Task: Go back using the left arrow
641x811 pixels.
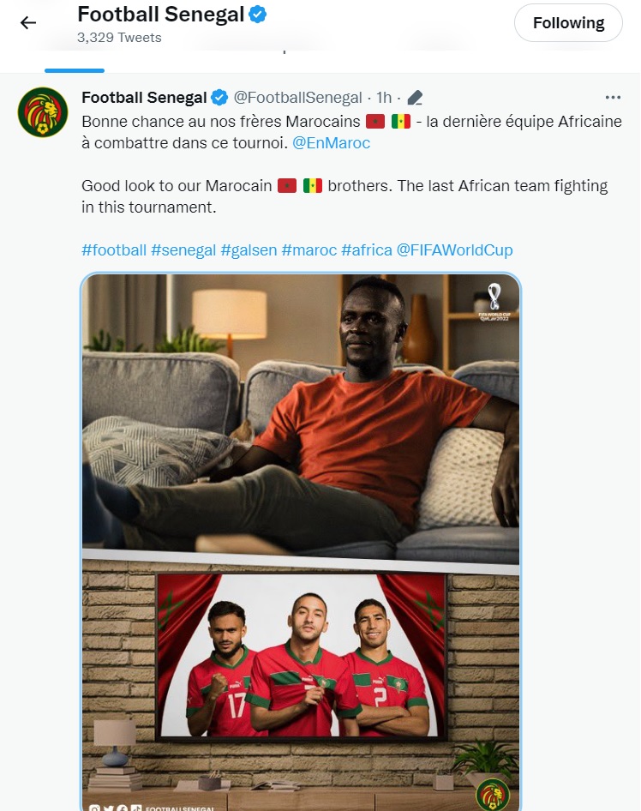Action: coord(28,23)
